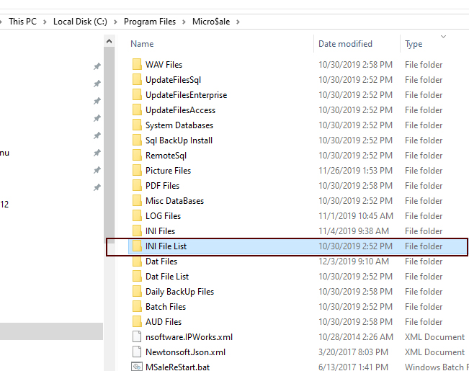Select the UpdateFilesEnterprise folder name
The width and height of the screenshot is (469, 371).
pyautogui.click(x=186, y=95)
